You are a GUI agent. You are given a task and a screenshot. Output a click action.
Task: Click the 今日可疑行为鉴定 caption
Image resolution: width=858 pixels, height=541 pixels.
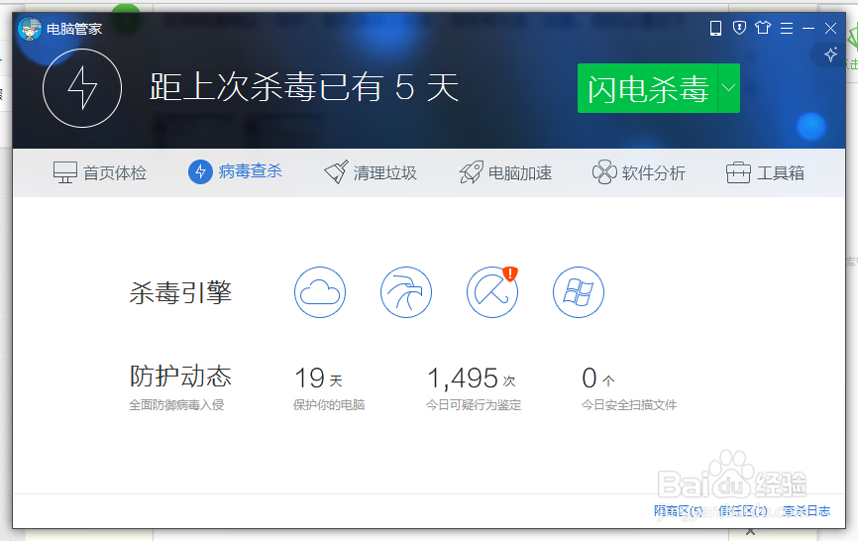pyautogui.click(x=474, y=405)
